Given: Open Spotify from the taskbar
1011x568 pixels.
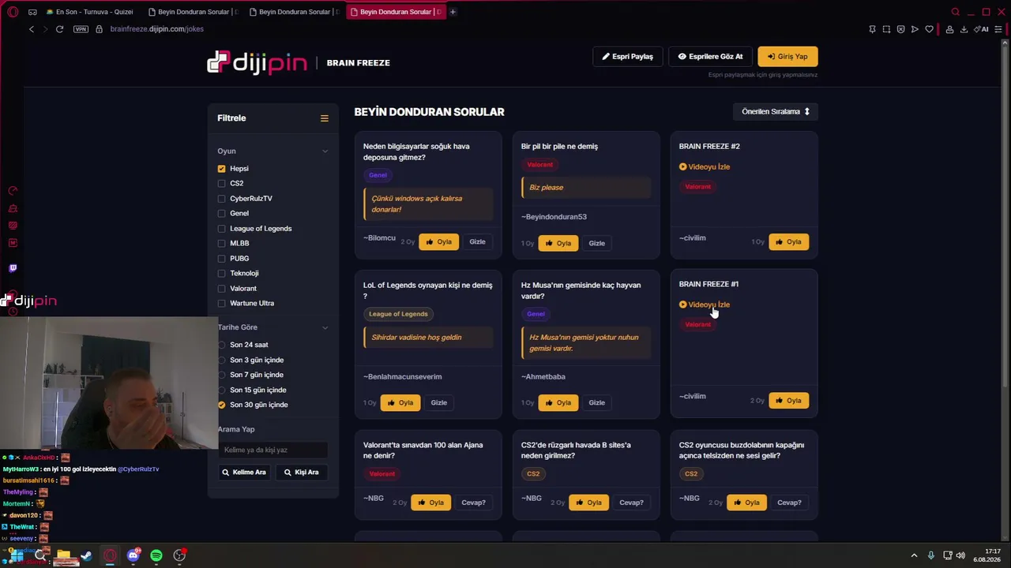Looking at the screenshot, I should pyautogui.click(x=156, y=555).
